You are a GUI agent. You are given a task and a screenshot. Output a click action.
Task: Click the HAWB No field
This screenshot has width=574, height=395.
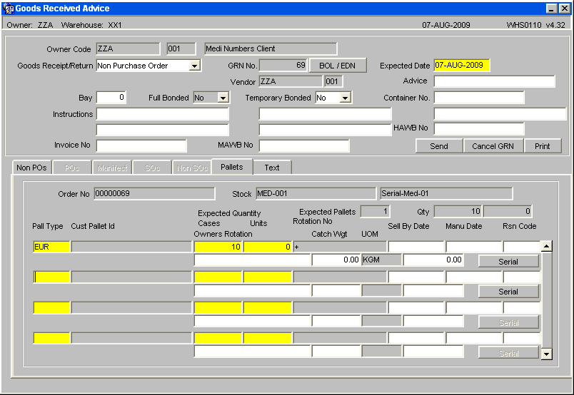click(479, 128)
